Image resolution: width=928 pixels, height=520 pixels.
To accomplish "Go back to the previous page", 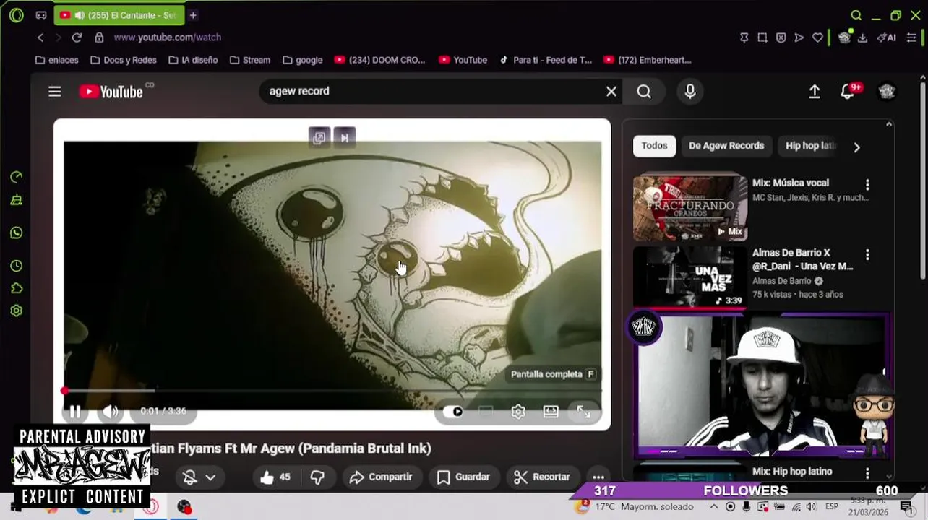I will [40, 38].
